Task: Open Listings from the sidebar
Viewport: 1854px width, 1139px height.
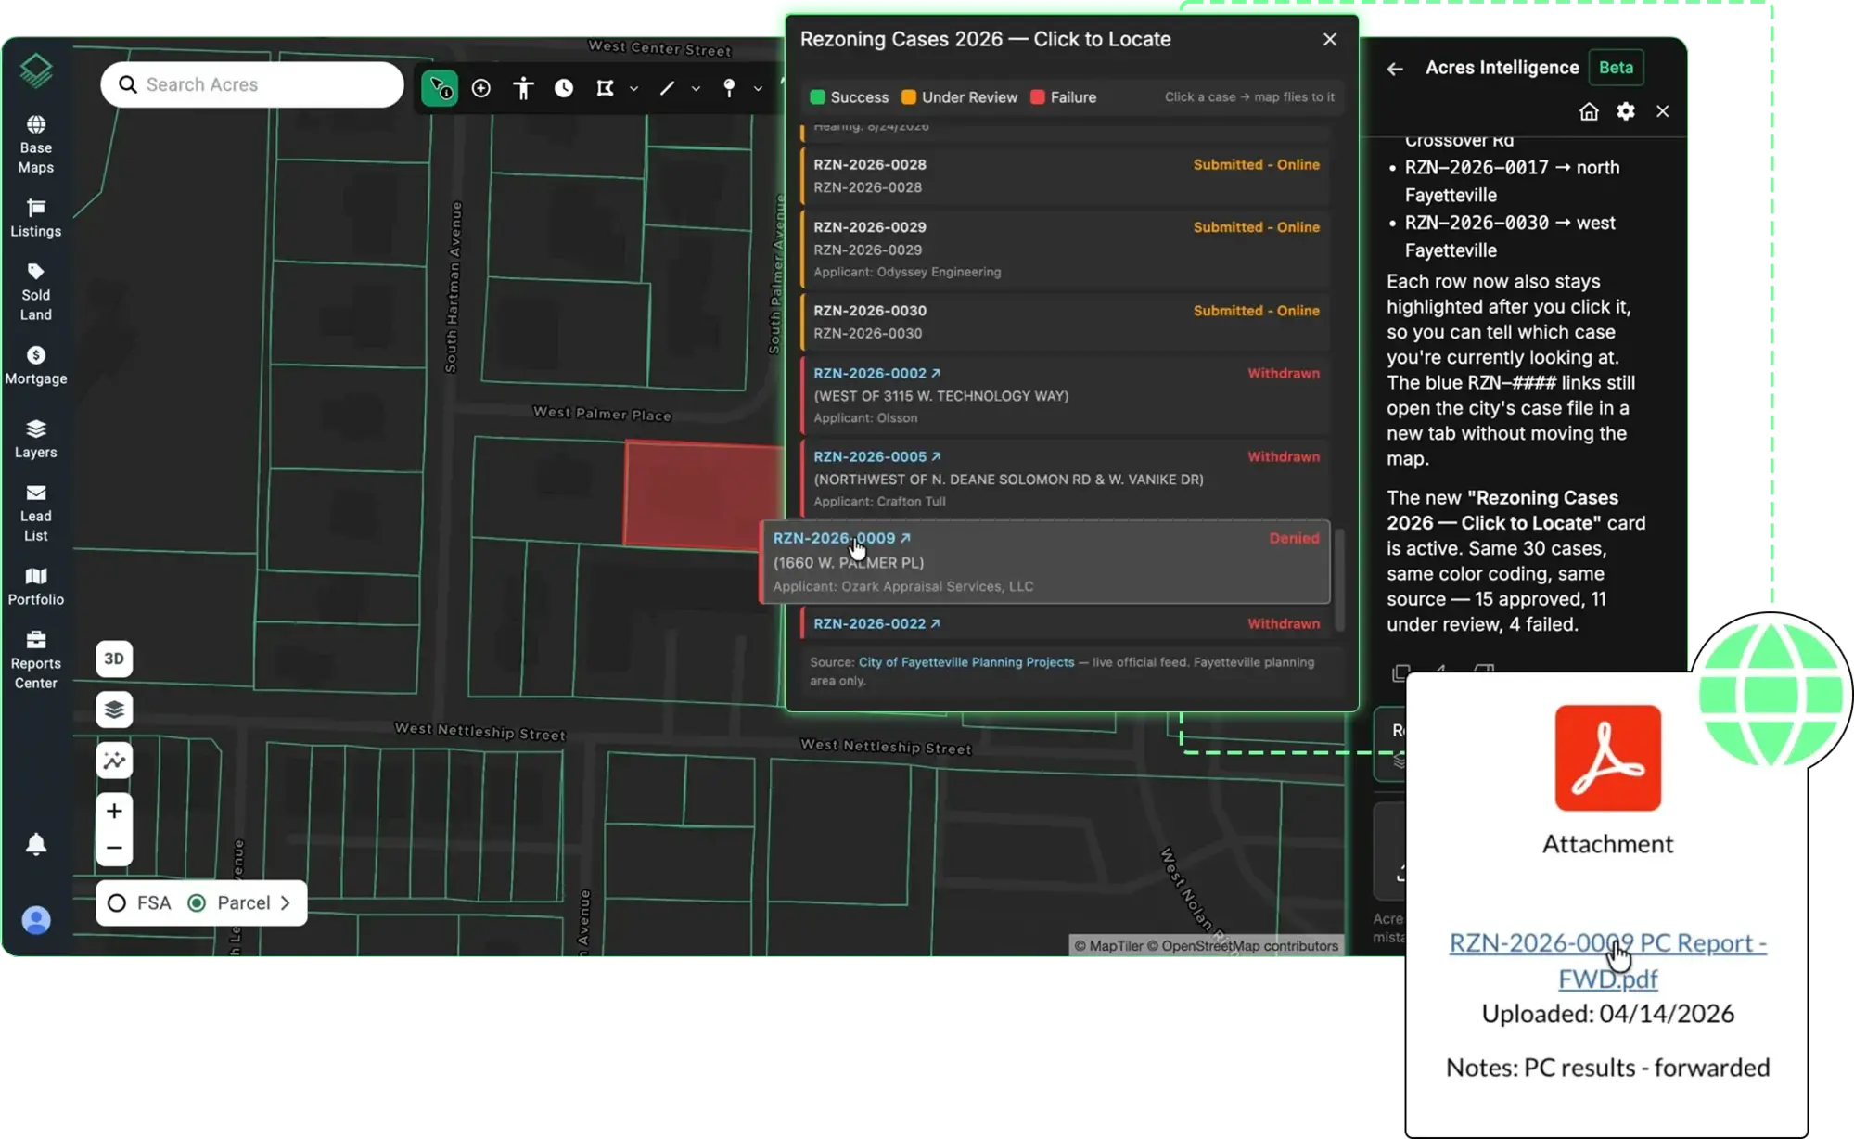Action: (x=36, y=219)
